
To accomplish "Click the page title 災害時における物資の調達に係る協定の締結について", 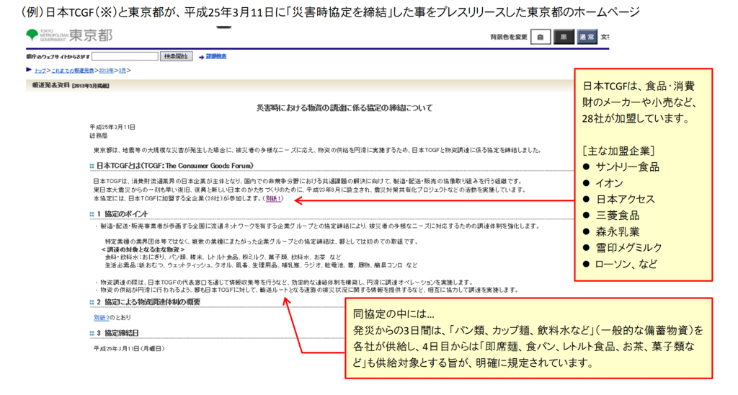I will pos(344,108).
